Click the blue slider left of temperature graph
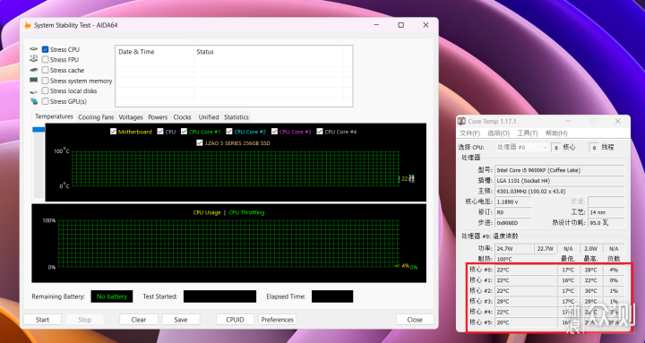The width and height of the screenshot is (645, 343). [x=39, y=130]
